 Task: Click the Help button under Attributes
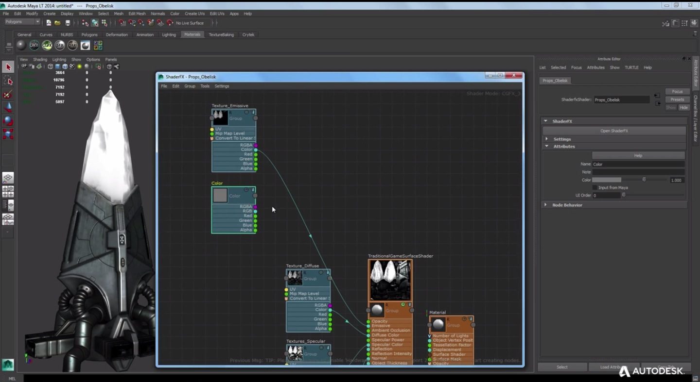pos(638,155)
